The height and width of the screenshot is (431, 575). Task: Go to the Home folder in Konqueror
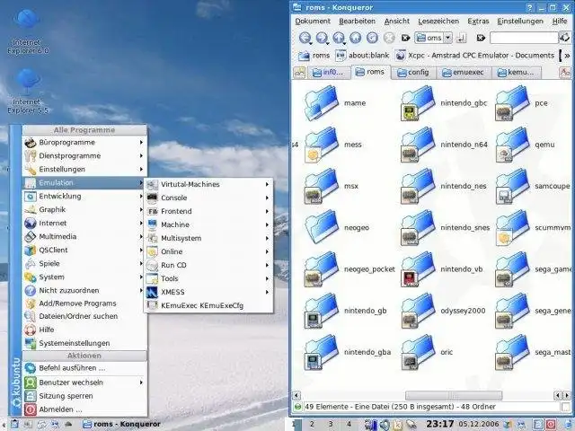[x=355, y=38]
